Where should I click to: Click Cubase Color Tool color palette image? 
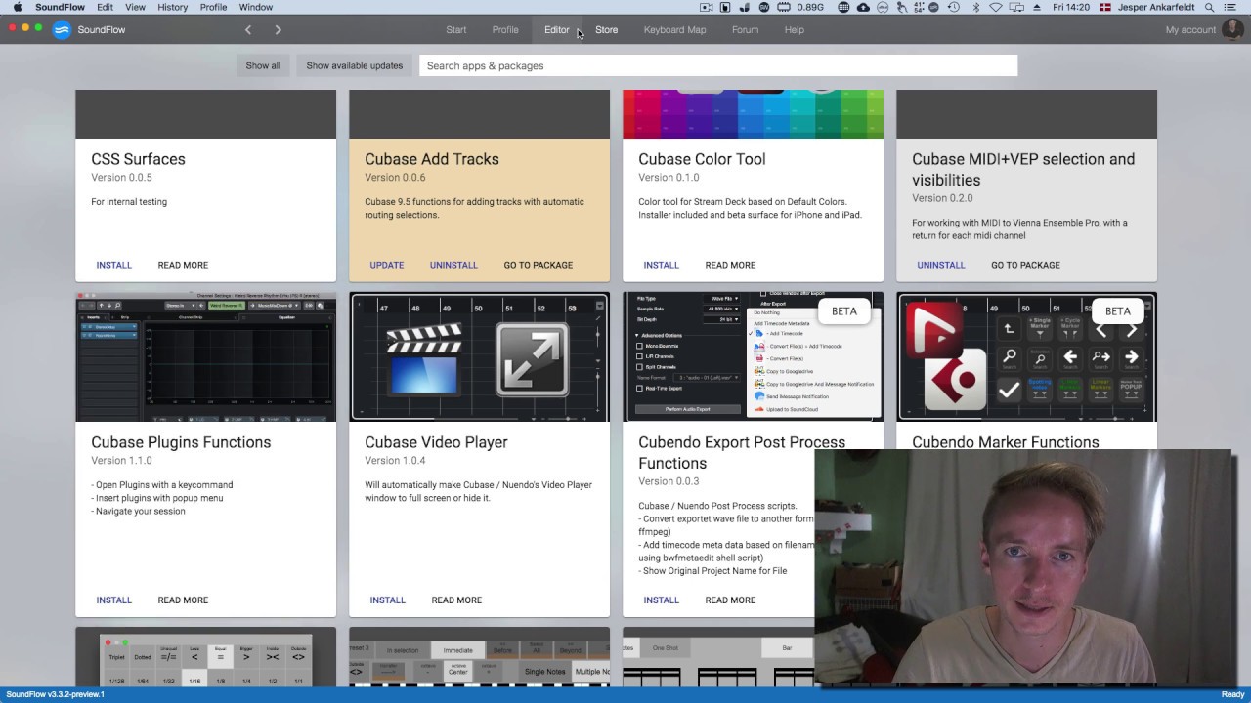click(753, 114)
